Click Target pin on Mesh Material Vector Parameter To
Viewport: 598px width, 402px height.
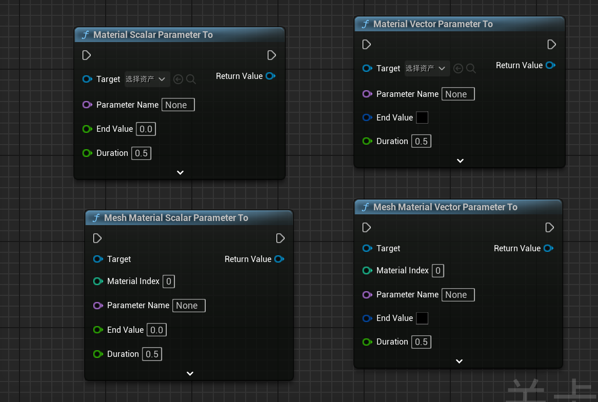point(367,248)
